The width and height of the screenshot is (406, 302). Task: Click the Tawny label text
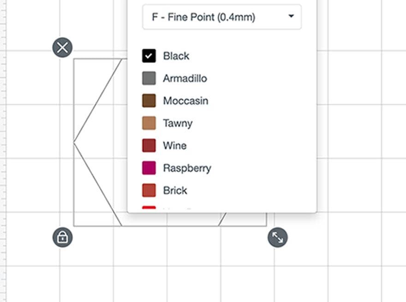tap(177, 123)
